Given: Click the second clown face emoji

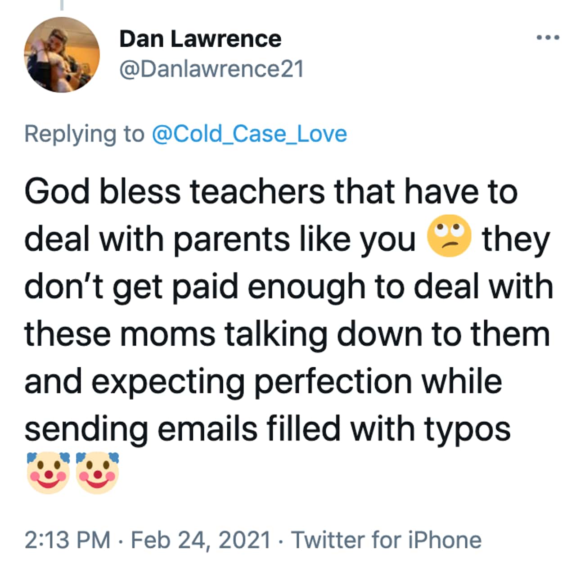Looking at the screenshot, I should [x=97, y=473].
